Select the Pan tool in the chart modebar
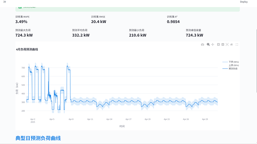257x144 pixels. click(213, 45)
